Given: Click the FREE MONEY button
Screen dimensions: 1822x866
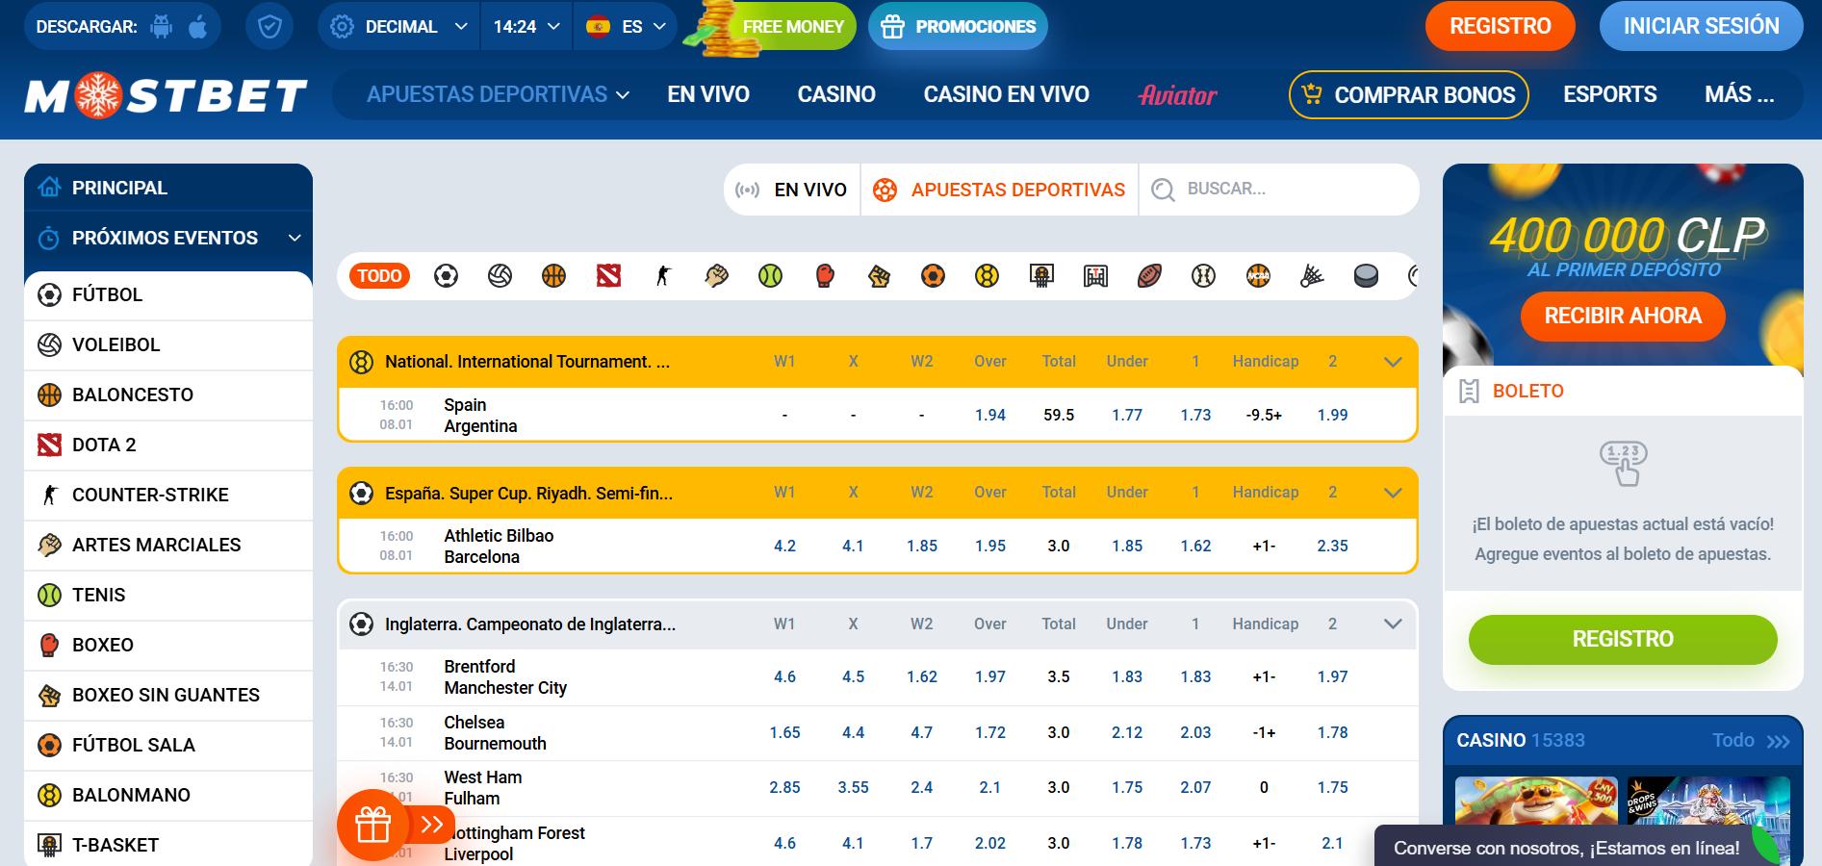Looking at the screenshot, I should tap(771, 26).
